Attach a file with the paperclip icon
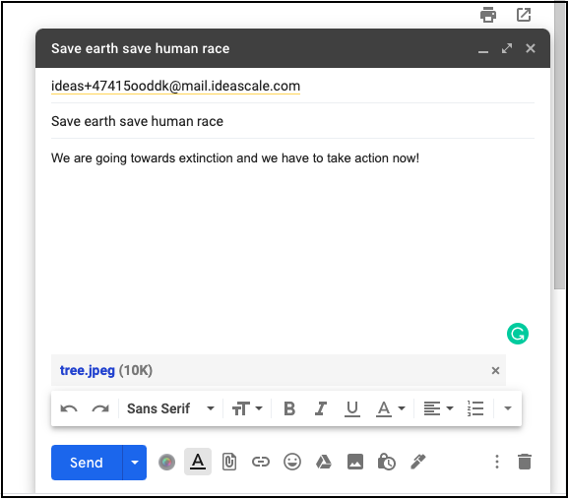Viewport: 568px width, 499px height. coord(229,462)
